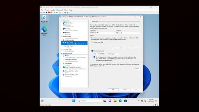This screenshot has height=112, width=199.
Task: Close the Settings dialog
Action: click(x=140, y=17)
